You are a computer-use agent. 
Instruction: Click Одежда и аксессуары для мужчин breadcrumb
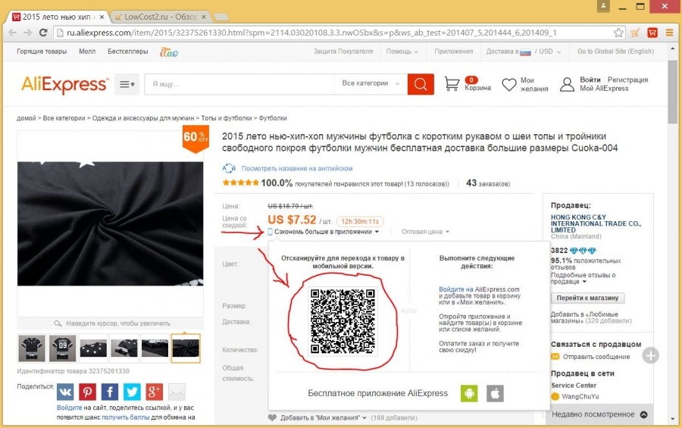143,118
